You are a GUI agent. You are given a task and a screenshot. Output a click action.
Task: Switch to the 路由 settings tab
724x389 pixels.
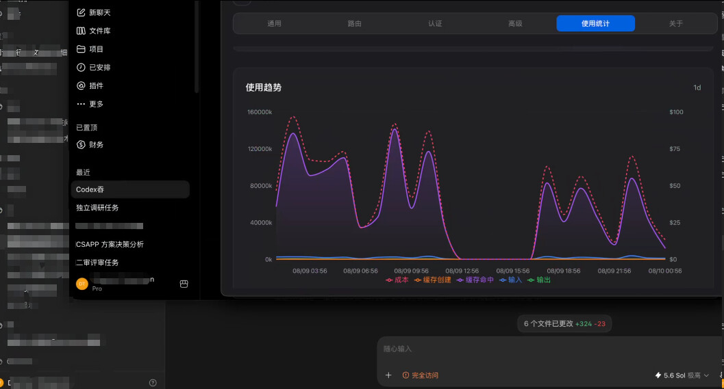point(355,23)
